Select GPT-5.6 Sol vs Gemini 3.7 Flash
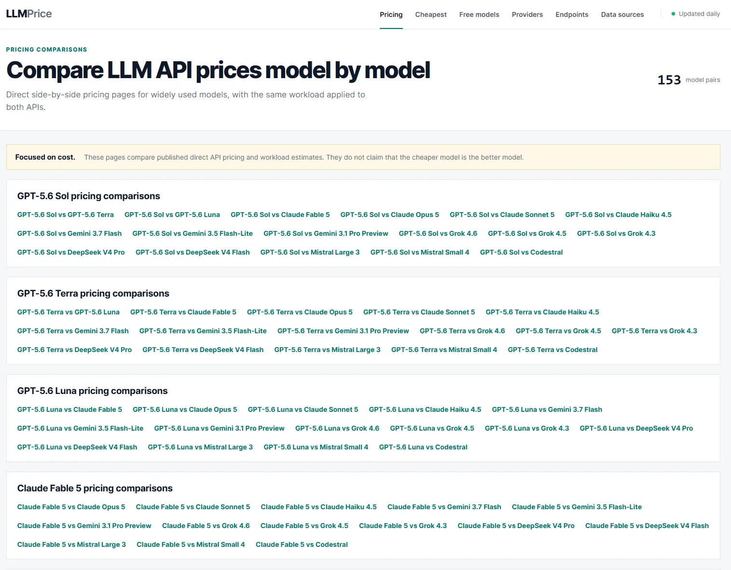Screen dimensions: 731x570 (69, 233)
